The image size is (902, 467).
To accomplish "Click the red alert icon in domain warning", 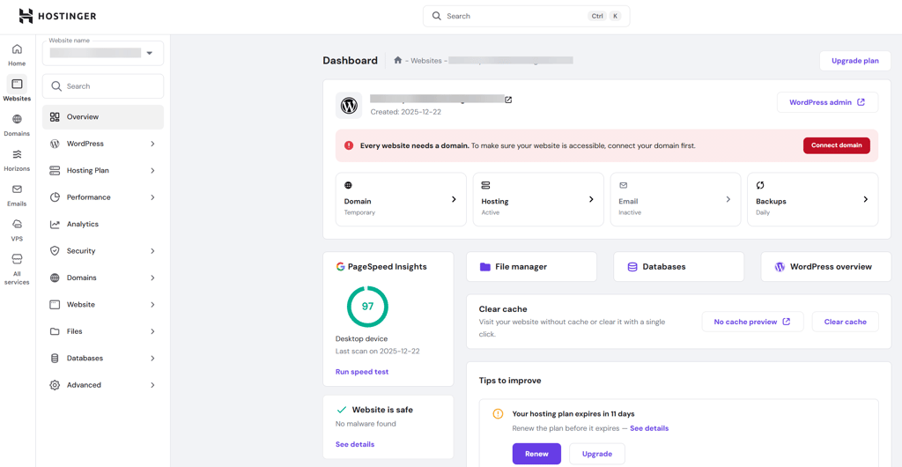I will pos(349,145).
